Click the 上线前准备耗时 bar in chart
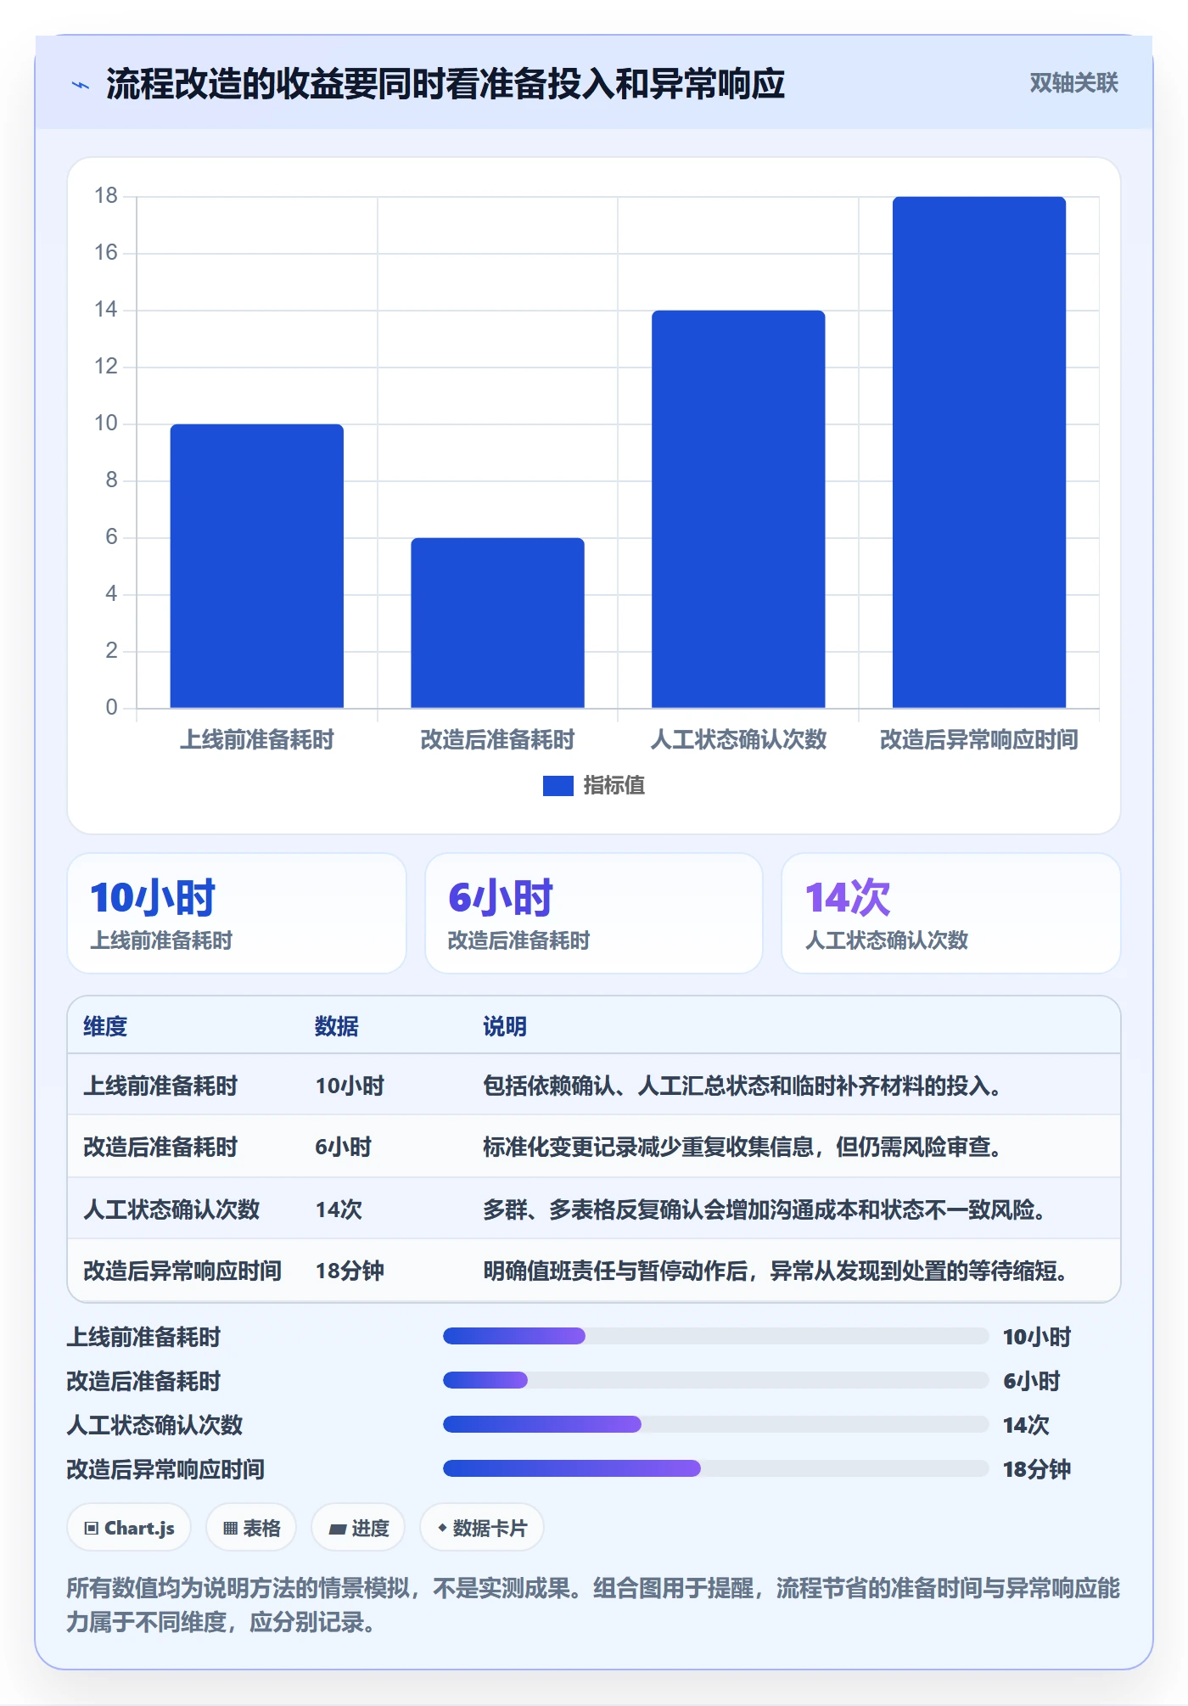 click(x=257, y=565)
